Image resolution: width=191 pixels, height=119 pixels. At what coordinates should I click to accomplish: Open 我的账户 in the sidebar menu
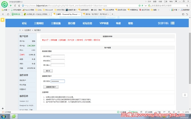click(x=23, y=80)
